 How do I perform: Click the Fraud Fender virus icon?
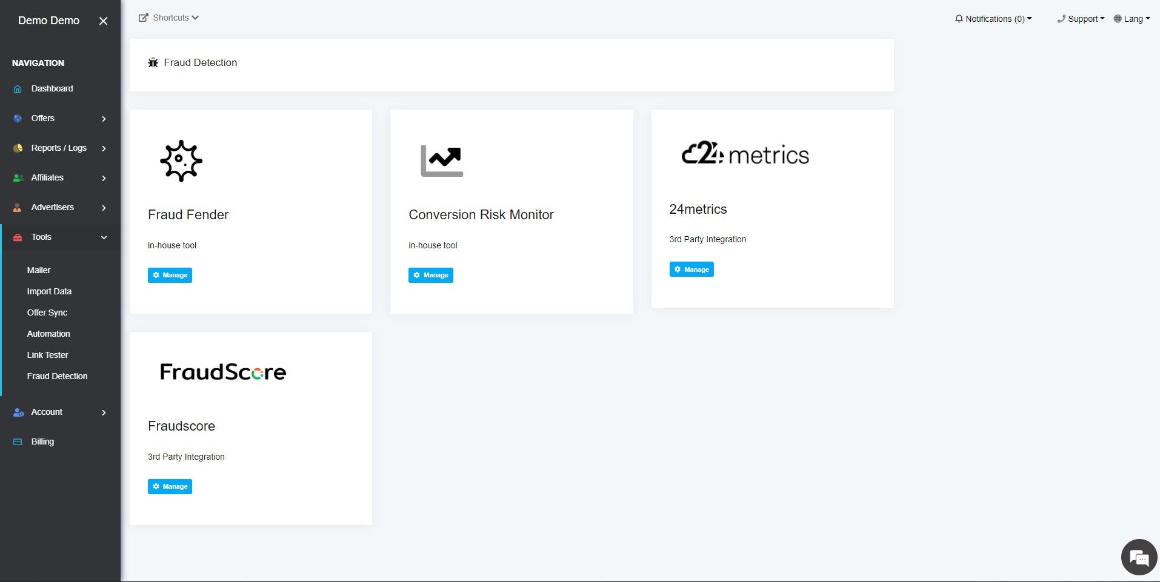pos(181,161)
